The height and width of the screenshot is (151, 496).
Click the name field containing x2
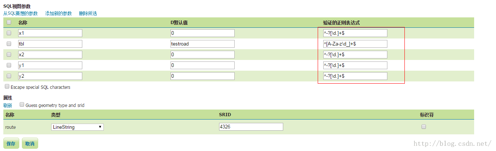tap(50, 54)
